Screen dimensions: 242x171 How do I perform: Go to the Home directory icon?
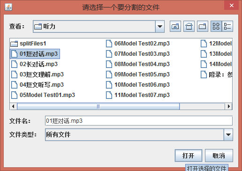coord(189,26)
